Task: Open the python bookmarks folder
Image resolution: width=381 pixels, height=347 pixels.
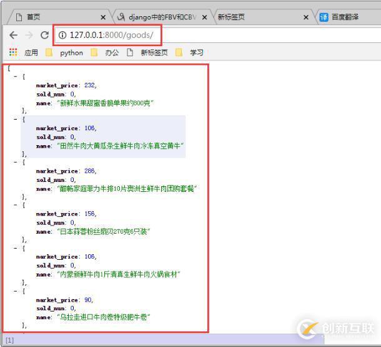Action: pyautogui.click(x=64, y=53)
